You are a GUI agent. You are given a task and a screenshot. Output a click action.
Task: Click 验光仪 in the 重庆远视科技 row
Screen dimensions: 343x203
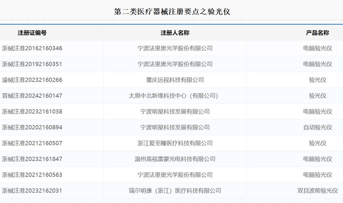318,80
